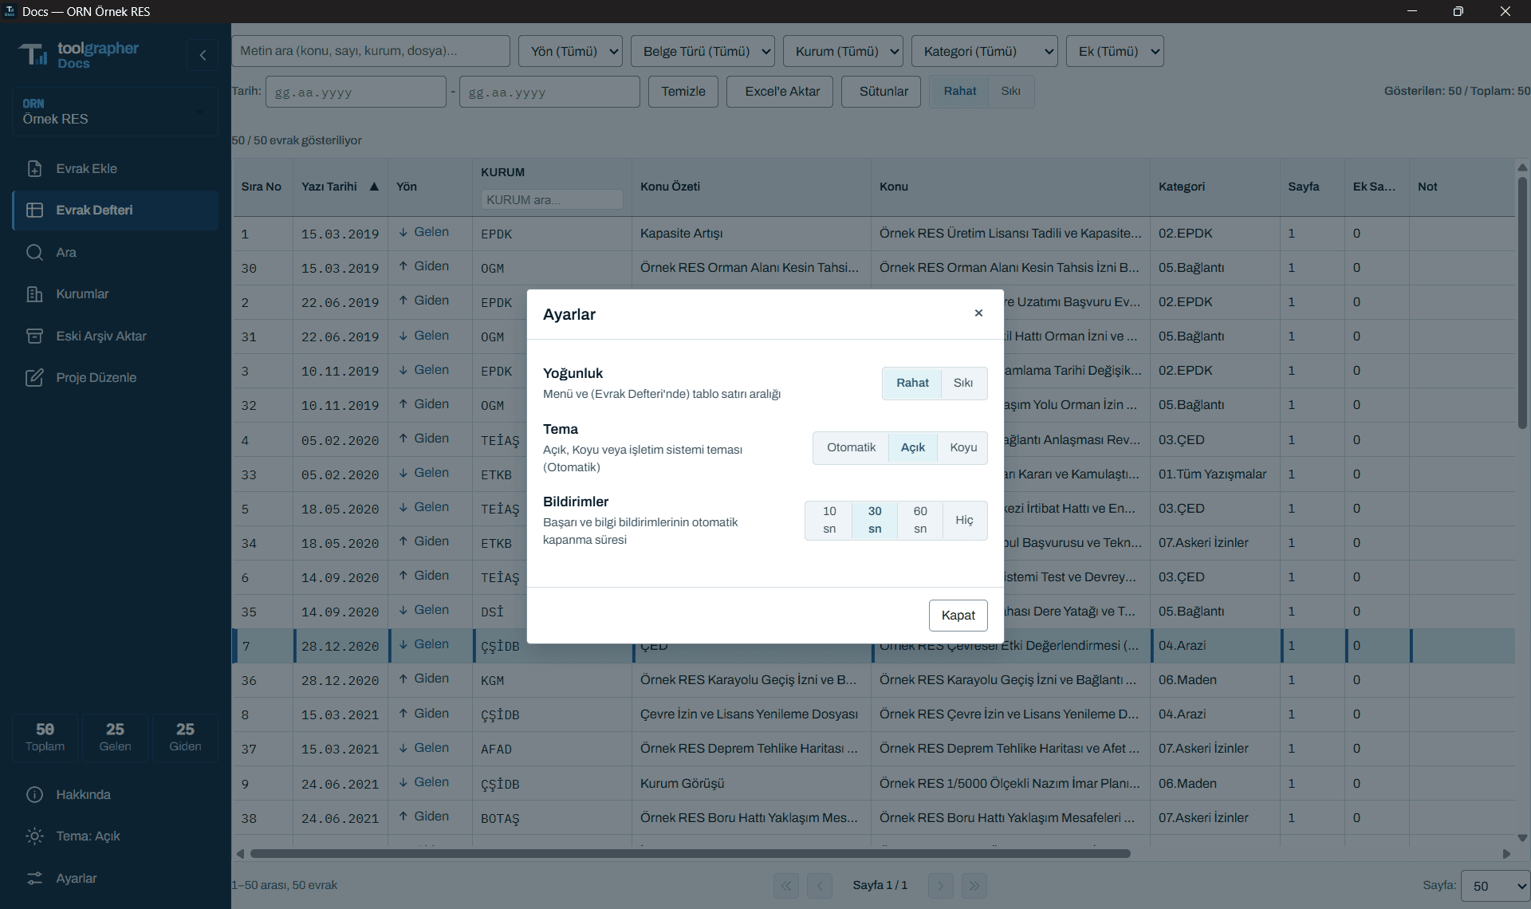This screenshot has height=909, width=1531.
Task: Set notifications to Hiç
Action: [x=965, y=521]
